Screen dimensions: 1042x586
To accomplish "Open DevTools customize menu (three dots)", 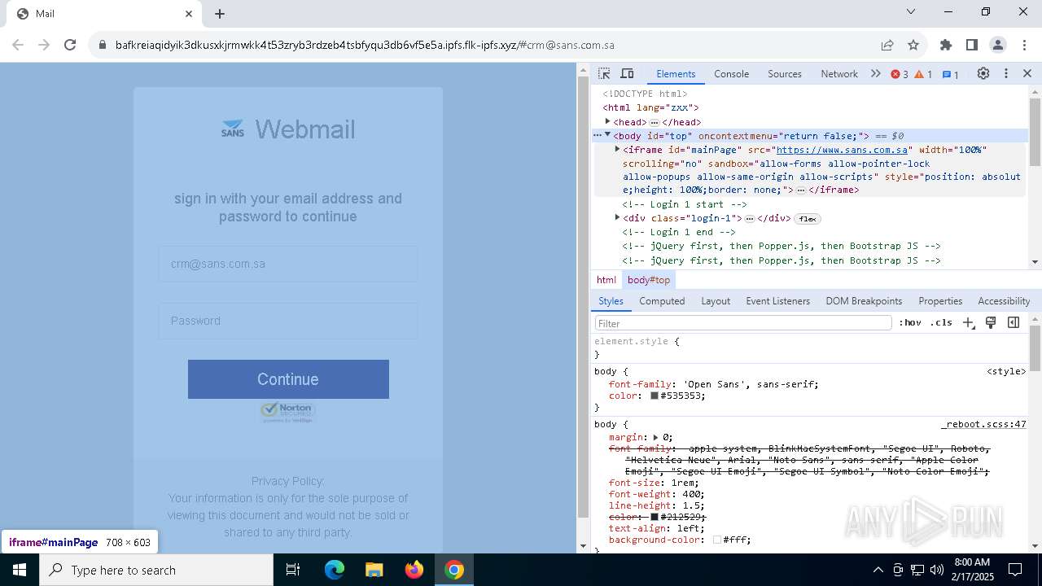I will [1006, 73].
